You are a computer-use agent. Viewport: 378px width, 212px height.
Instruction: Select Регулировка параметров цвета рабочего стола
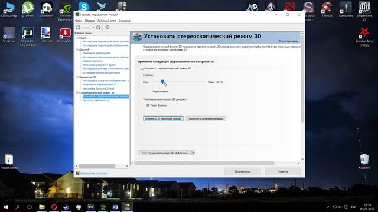coord(106,57)
